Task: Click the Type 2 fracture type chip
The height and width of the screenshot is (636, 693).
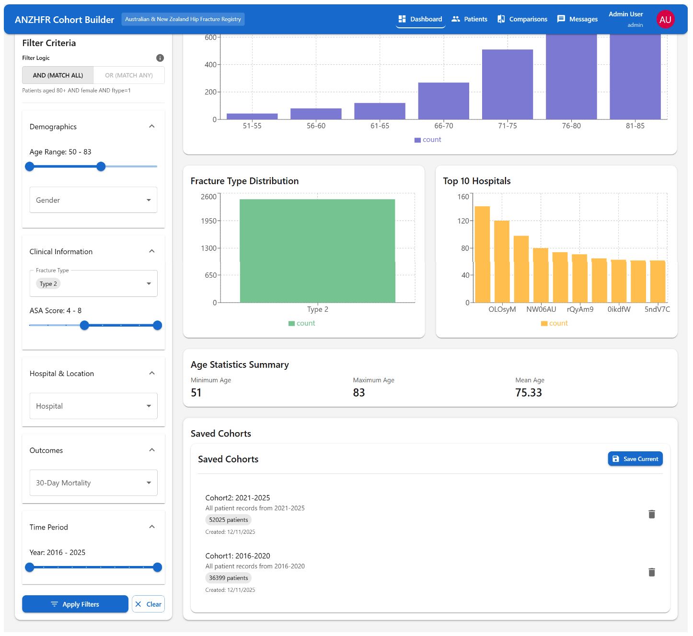Action: [48, 284]
